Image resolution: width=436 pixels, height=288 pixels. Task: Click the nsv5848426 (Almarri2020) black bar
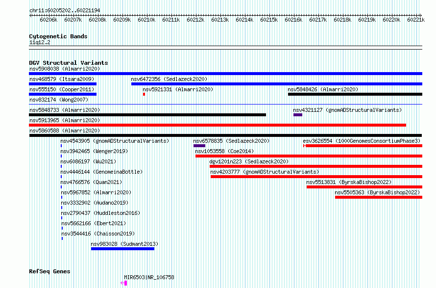[x=355, y=94]
